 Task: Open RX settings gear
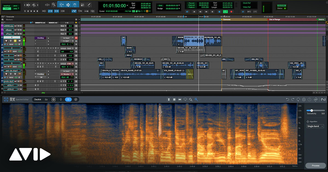[304, 100]
